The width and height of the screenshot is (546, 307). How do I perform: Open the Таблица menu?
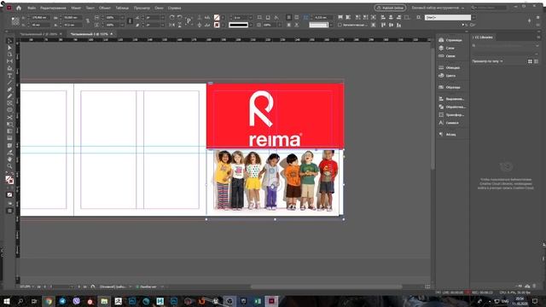click(x=122, y=8)
